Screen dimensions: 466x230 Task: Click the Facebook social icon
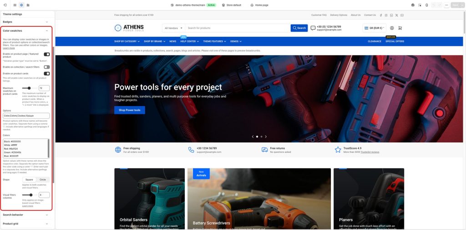(381, 15)
